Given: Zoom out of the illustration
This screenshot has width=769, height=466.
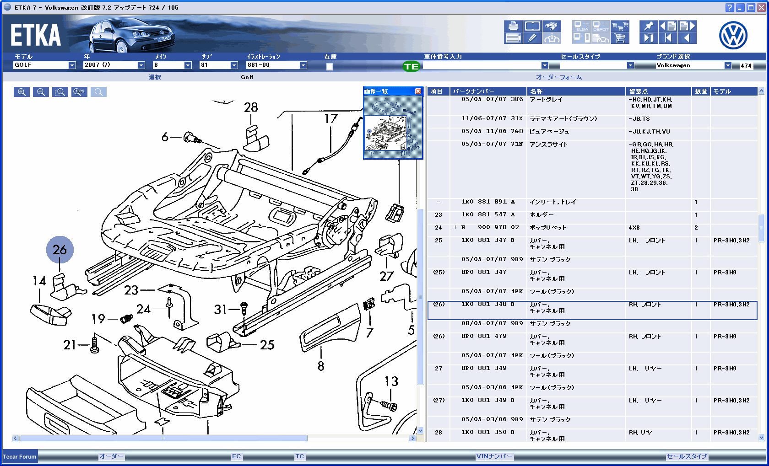Looking at the screenshot, I should [x=41, y=92].
